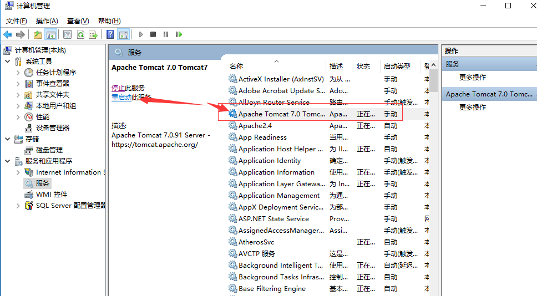Click the Back arrow toolbar icon
This screenshot has height=296, width=537.
(8, 34)
